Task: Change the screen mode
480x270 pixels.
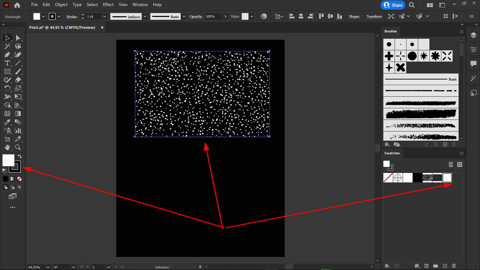Action: (x=12, y=196)
